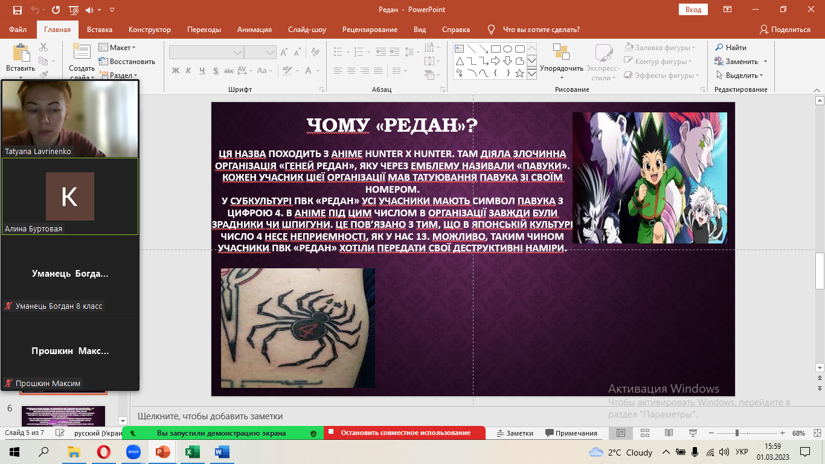This screenshot has width=825, height=464.
Task: Switch to Slide Sorter view icon
Action: (x=644, y=433)
